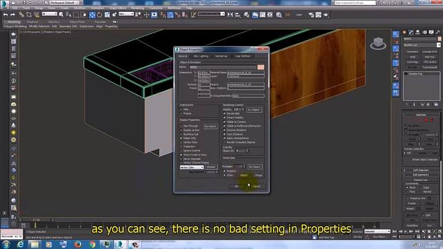
Task: Select the Object motion blur radio button
Action: pos(237,175)
